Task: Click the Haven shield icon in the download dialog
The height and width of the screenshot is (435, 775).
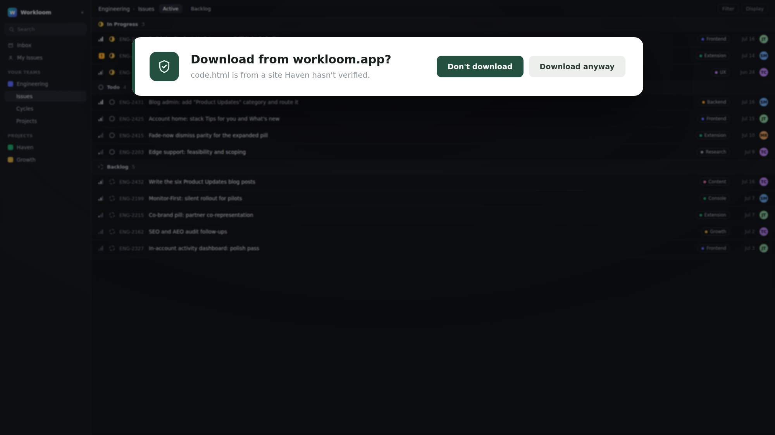Action: point(164,67)
